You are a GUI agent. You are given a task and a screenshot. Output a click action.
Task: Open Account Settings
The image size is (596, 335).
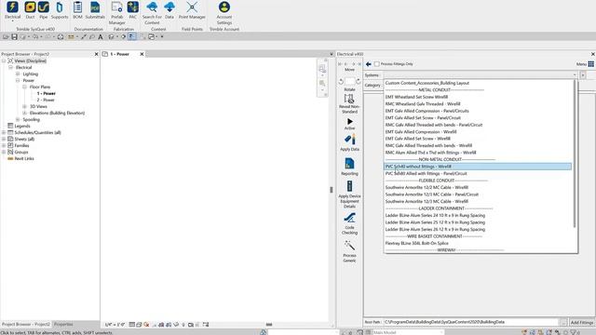pos(224,12)
